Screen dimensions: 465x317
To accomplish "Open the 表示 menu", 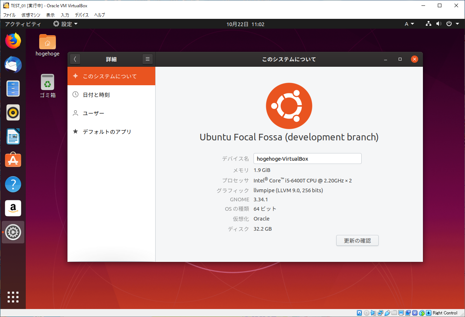I will tap(50, 15).
